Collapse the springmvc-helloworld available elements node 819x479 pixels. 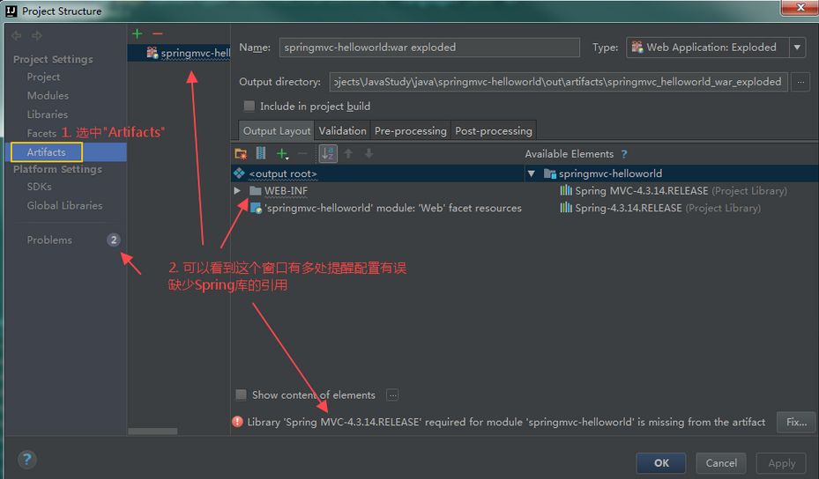click(532, 173)
